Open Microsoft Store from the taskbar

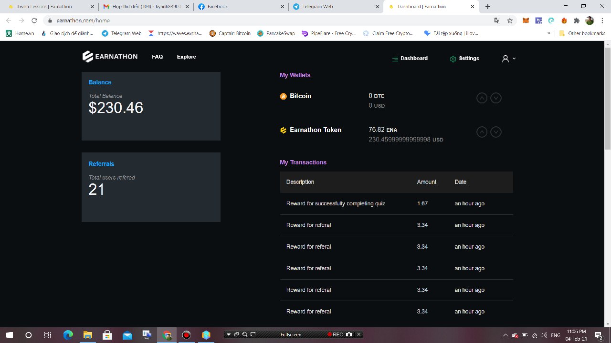click(107, 335)
